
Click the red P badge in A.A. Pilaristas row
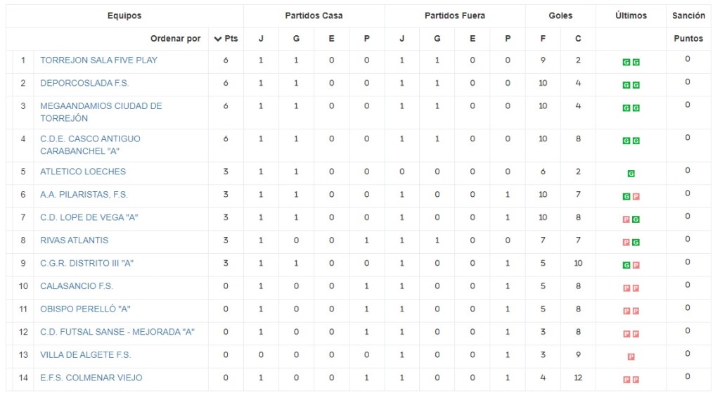[636, 196]
